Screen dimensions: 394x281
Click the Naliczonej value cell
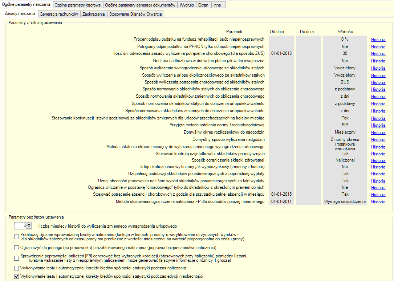coord(345,160)
